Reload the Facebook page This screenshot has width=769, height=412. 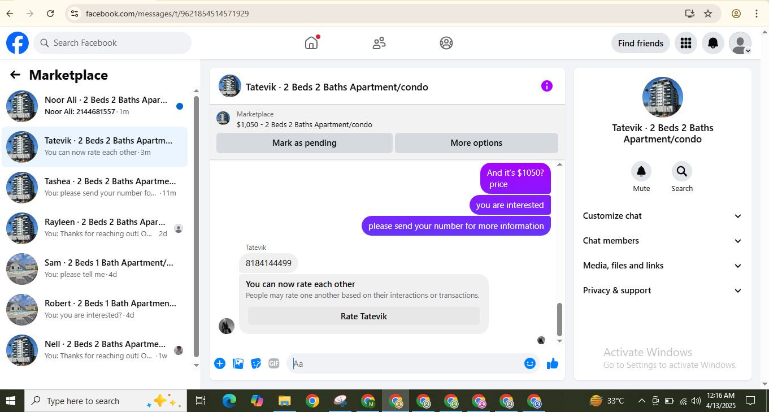[50, 14]
